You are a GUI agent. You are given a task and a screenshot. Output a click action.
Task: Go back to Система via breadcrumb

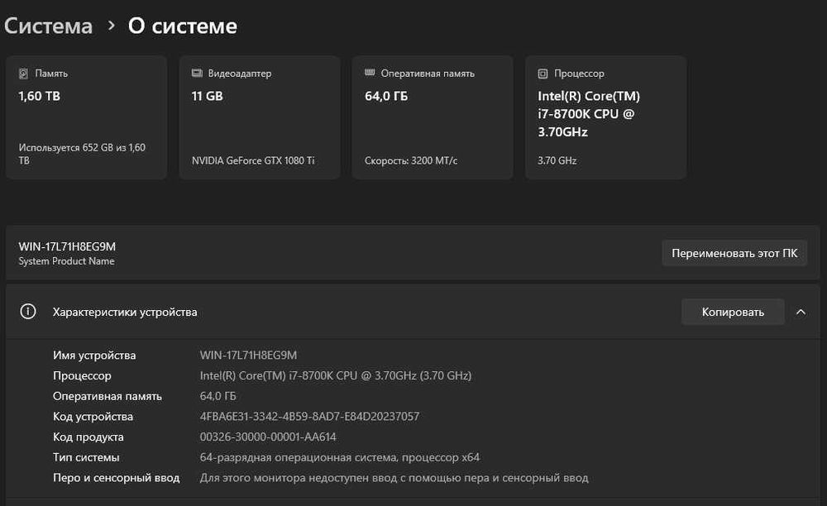48,26
